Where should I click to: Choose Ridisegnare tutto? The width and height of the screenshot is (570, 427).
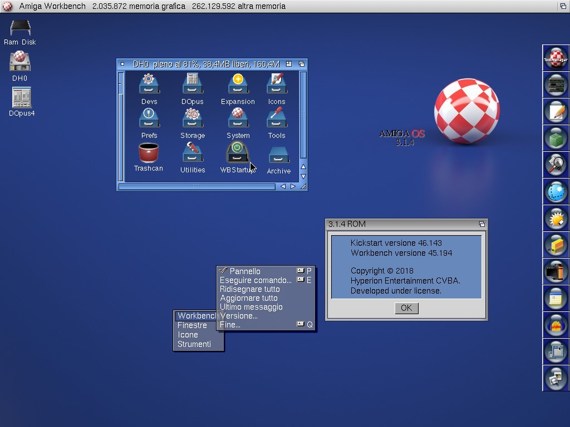pos(266,289)
